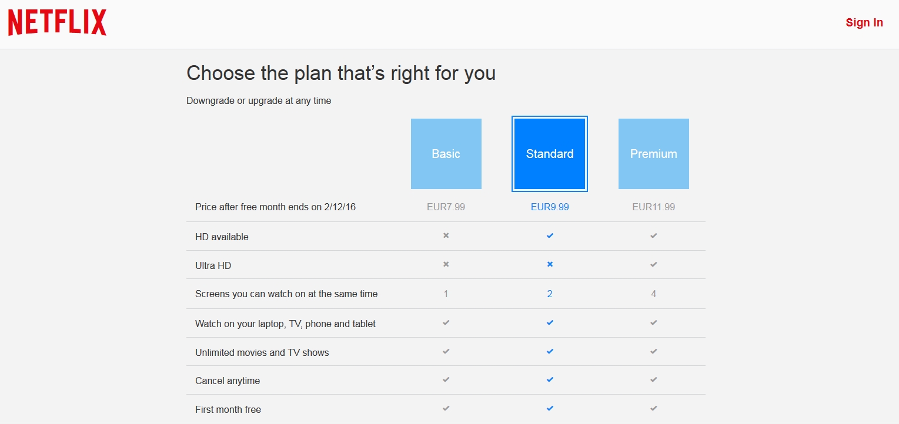Screen dimensions: 899x424
Task: Click the Premium screens count 4
Action: (654, 294)
